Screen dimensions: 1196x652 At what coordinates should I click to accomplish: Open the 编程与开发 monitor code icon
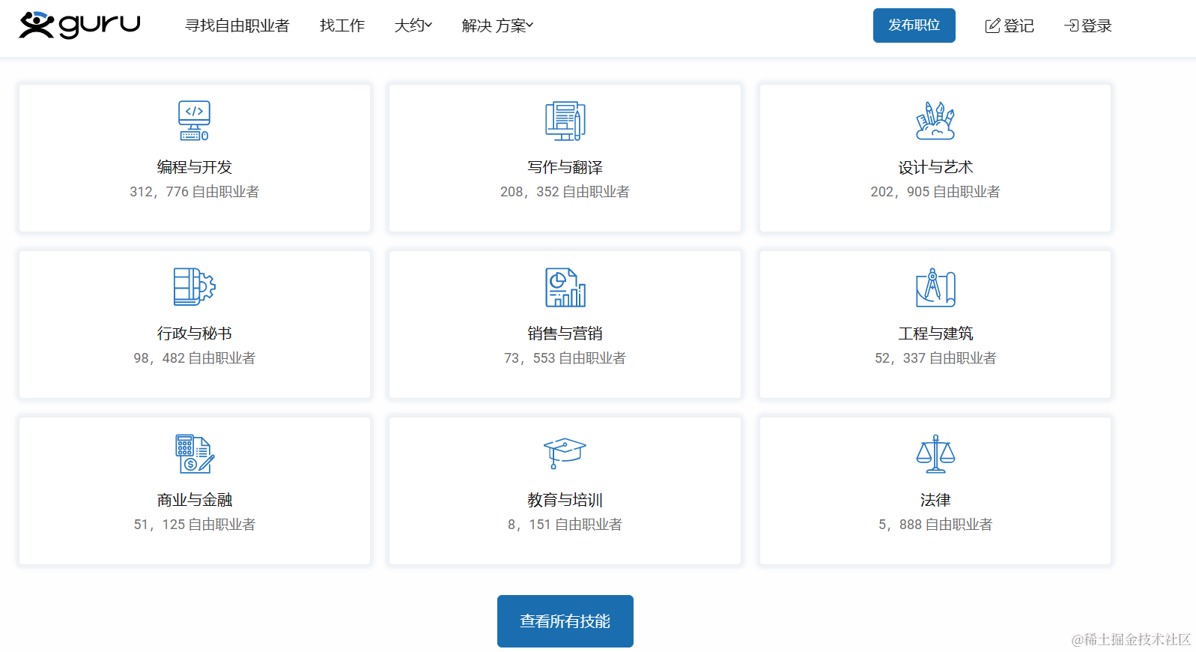point(194,121)
